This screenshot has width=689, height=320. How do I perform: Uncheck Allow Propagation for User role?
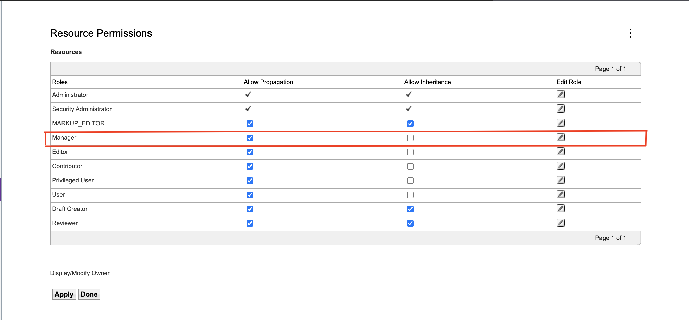[250, 195]
